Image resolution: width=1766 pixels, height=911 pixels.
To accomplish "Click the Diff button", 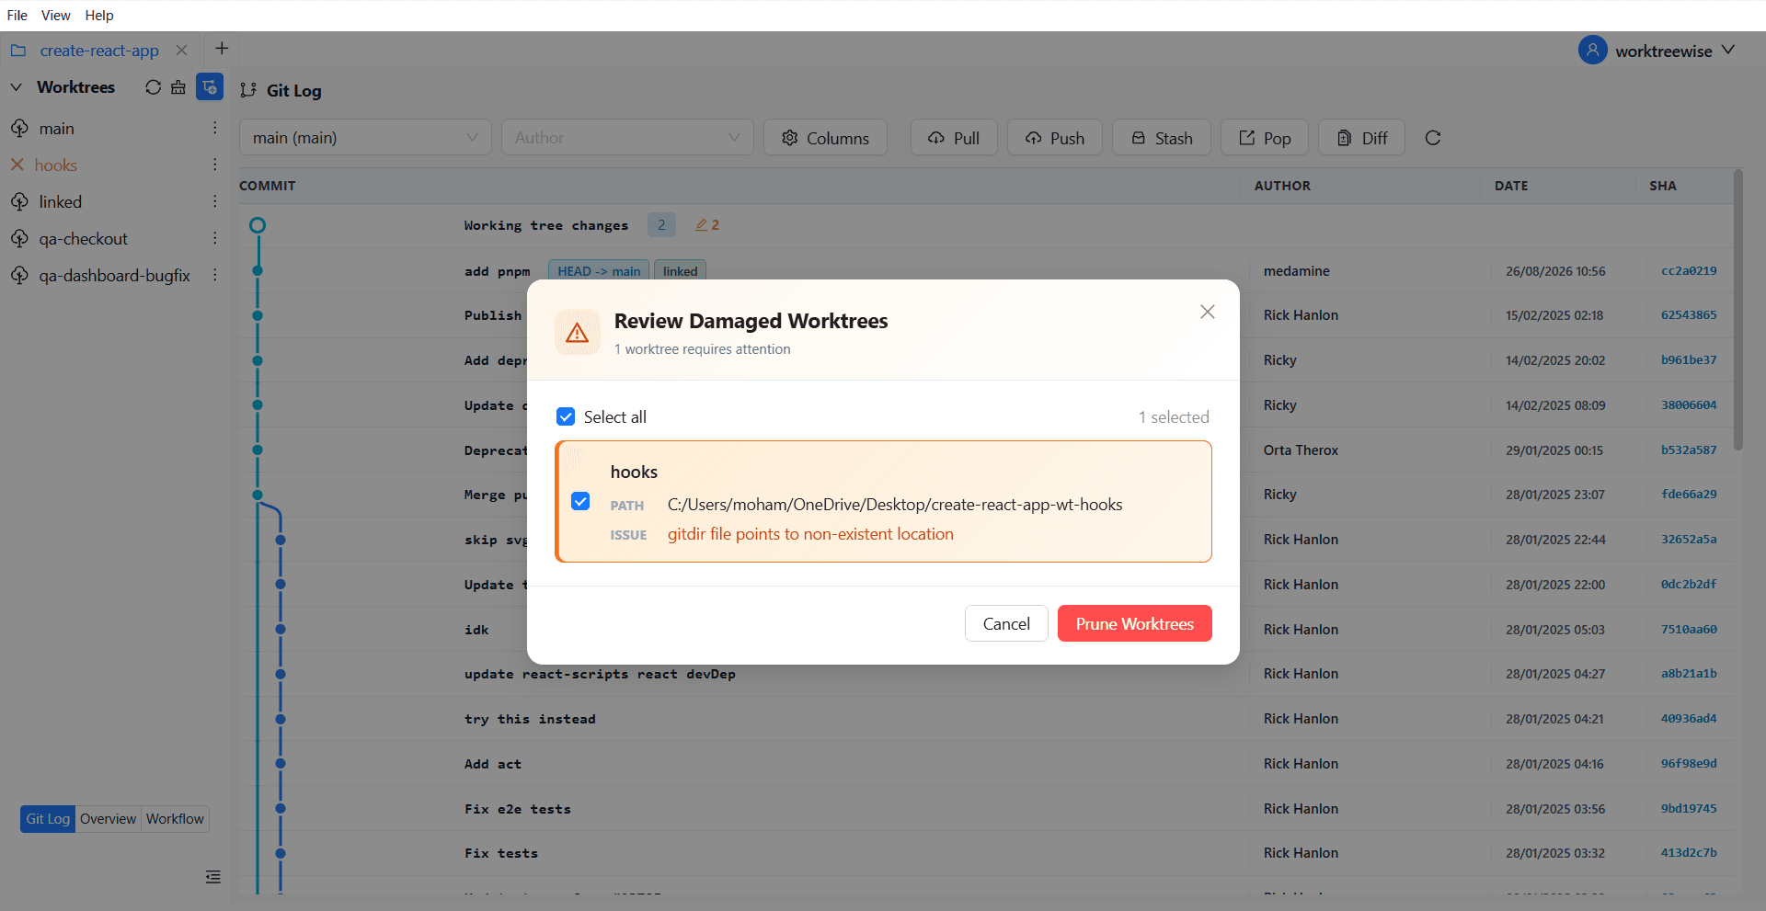I will tap(1361, 138).
